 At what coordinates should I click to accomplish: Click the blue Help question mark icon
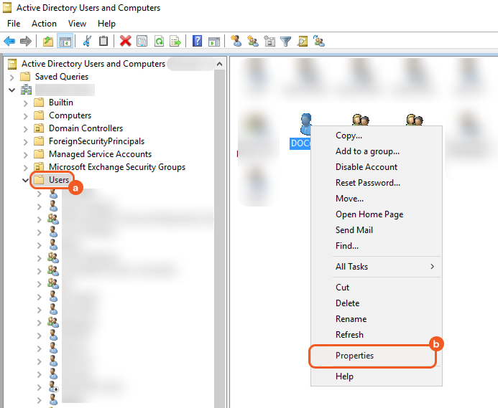tap(197, 41)
